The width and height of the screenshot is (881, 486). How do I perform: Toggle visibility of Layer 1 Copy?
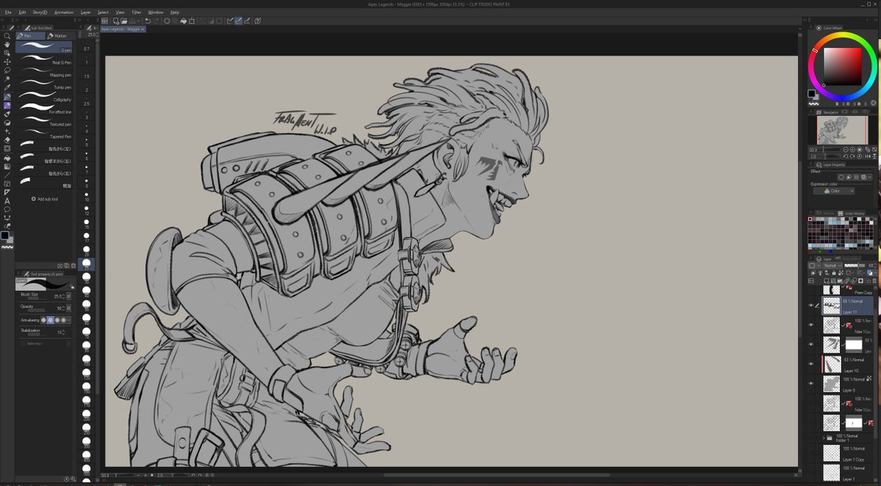click(811, 452)
